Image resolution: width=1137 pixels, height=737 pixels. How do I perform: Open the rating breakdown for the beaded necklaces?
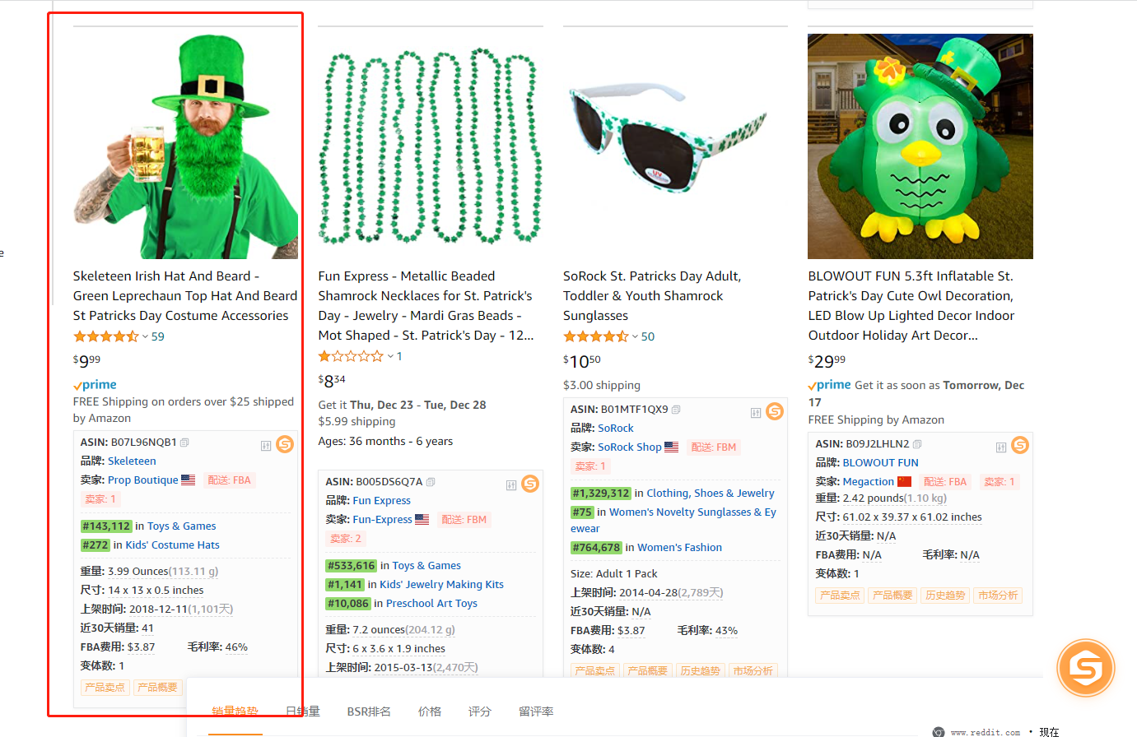[390, 356]
